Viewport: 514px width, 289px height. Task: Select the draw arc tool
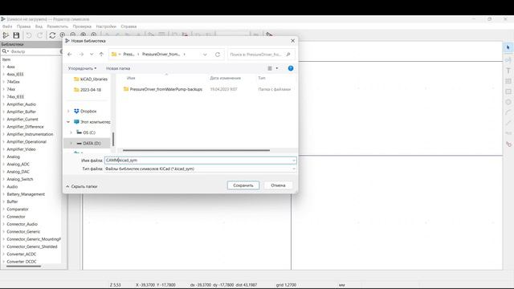[508, 112]
